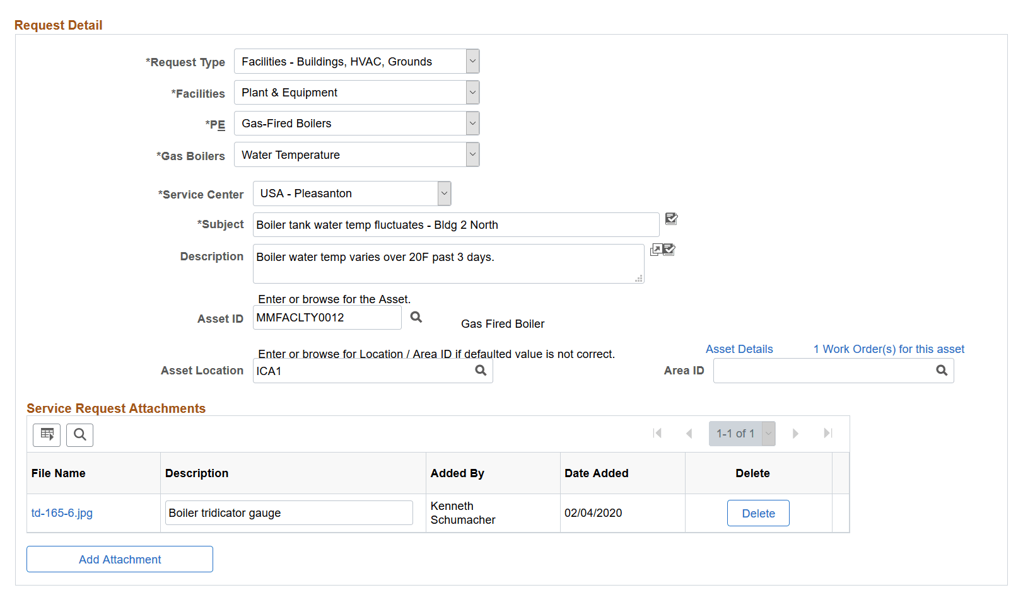
Task: Expand Description into a modal window
Action: tap(657, 250)
